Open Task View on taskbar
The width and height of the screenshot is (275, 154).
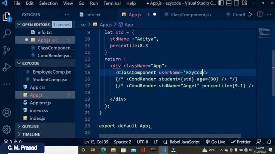point(93,150)
